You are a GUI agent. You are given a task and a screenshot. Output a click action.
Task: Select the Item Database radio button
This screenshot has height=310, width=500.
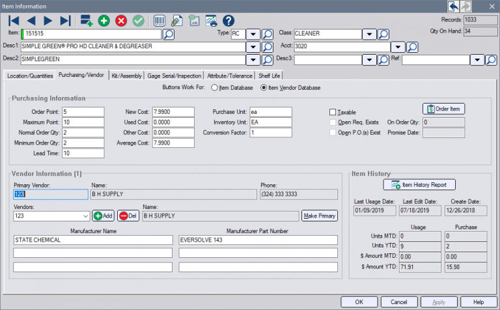click(214, 88)
